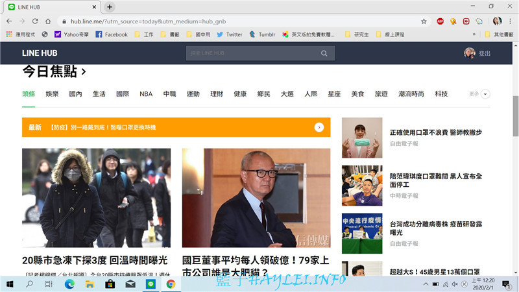The height and width of the screenshot is (292, 519).
Task: Open the Microsoft Store taskbar icon
Action: pos(110,284)
